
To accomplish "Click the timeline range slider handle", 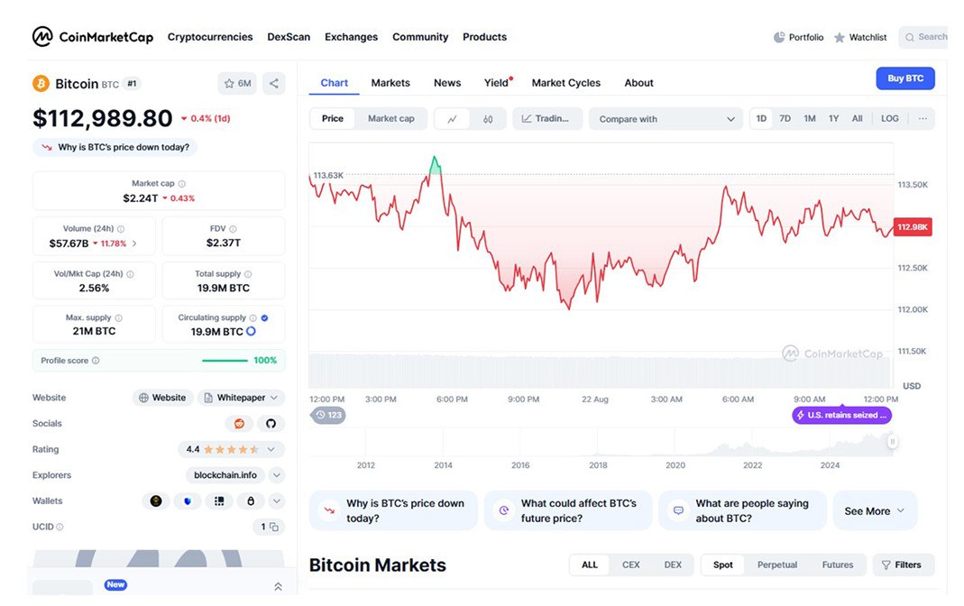I will [892, 442].
